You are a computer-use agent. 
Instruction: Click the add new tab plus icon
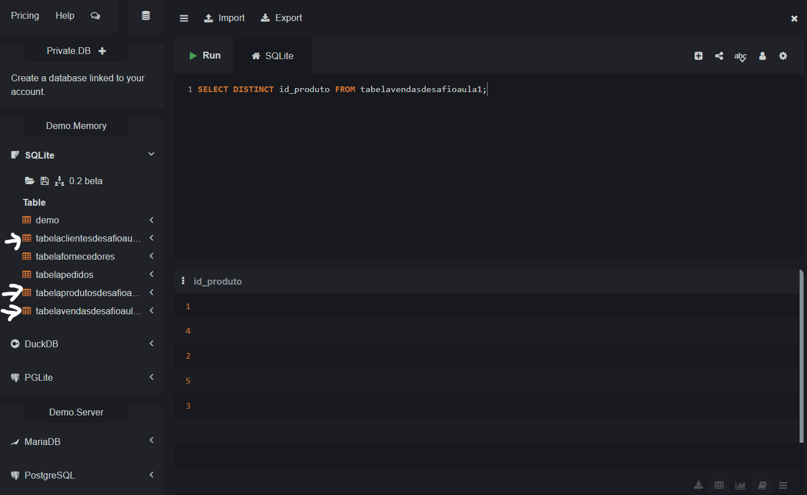(698, 56)
